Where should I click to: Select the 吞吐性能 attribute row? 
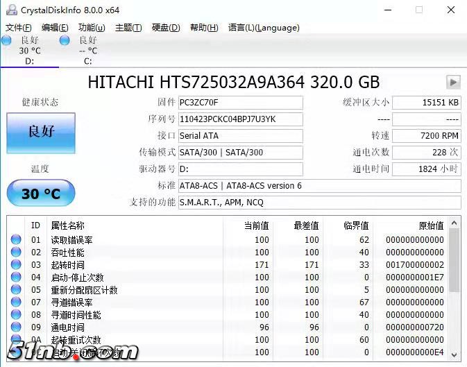[x=228, y=253]
